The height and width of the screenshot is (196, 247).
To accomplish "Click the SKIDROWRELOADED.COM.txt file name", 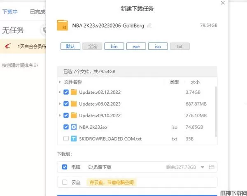I will point(110,139).
